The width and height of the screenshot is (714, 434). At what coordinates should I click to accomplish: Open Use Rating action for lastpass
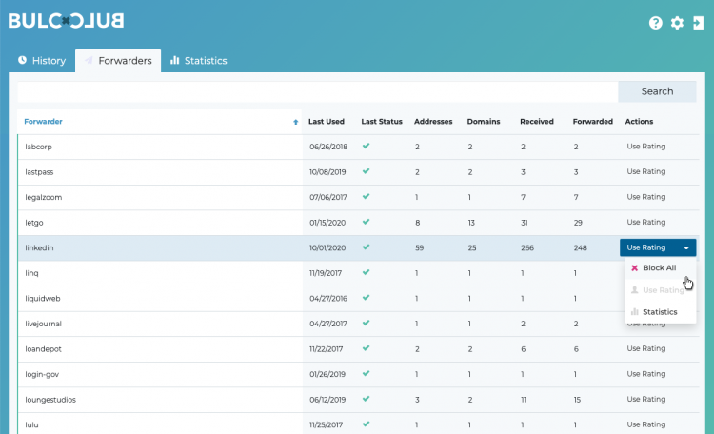pos(645,171)
